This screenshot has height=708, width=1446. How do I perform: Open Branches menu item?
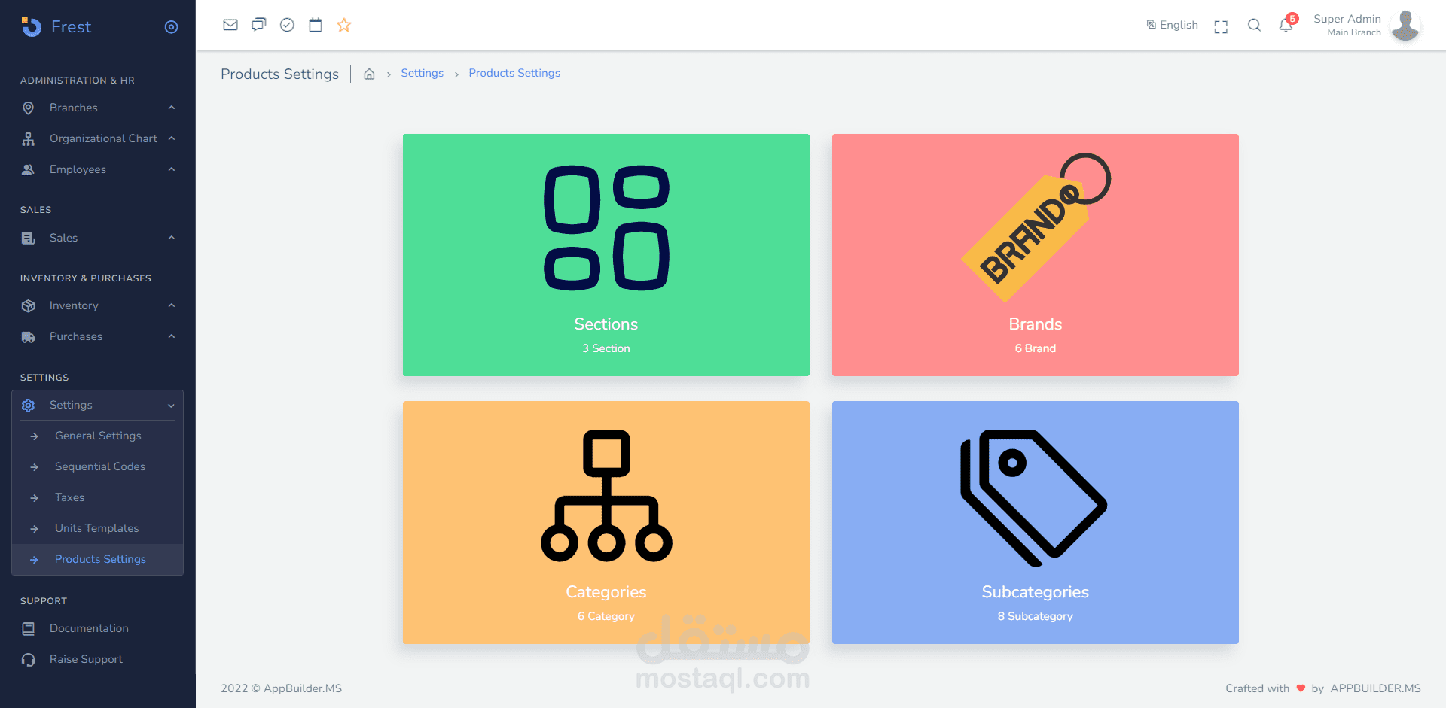[98, 108]
